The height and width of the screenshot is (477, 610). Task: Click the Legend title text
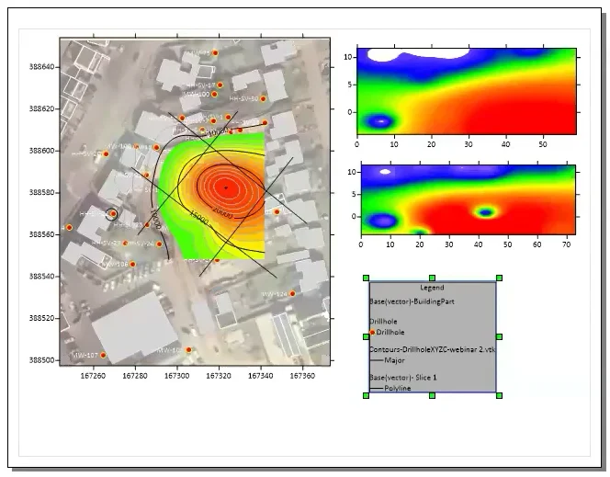[x=432, y=288]
